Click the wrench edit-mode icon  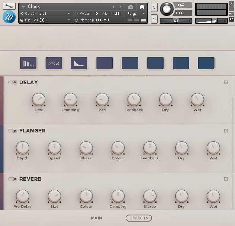click(x=9, y=6)
